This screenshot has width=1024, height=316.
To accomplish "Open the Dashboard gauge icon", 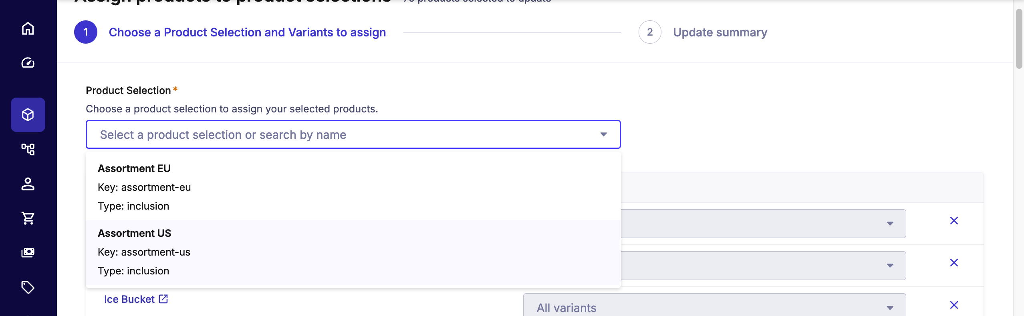I will pyautogui.click(x=28, y=63).
